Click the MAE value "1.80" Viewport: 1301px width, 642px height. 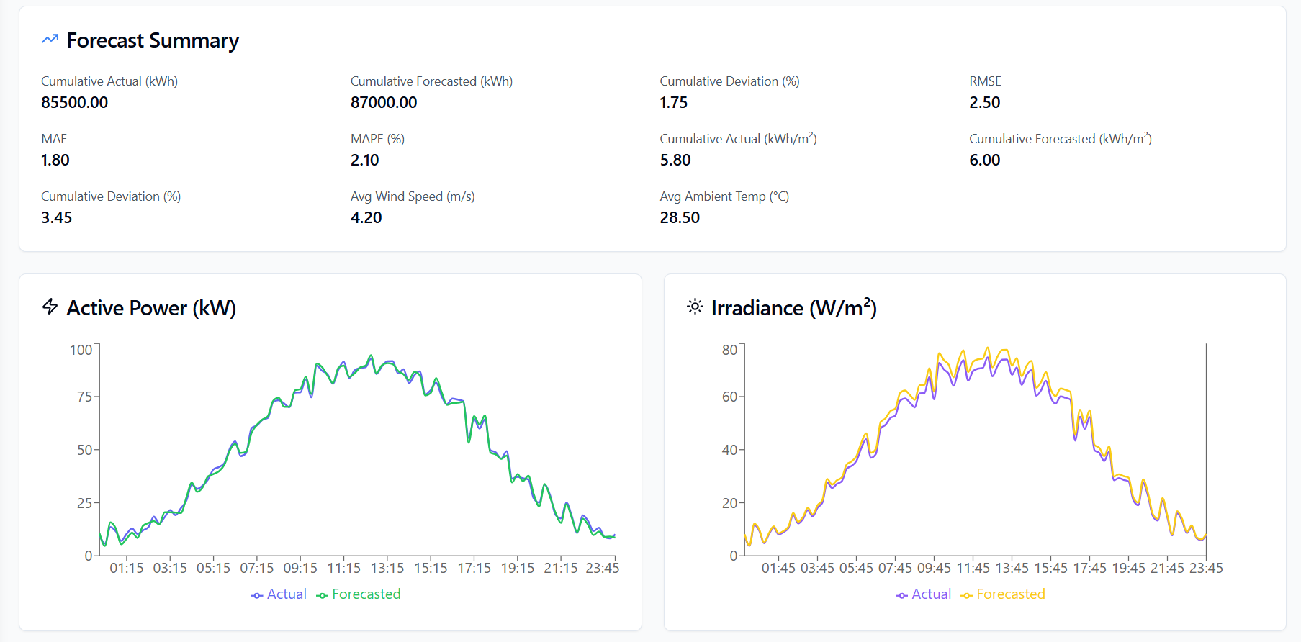[x=55, y=160]
